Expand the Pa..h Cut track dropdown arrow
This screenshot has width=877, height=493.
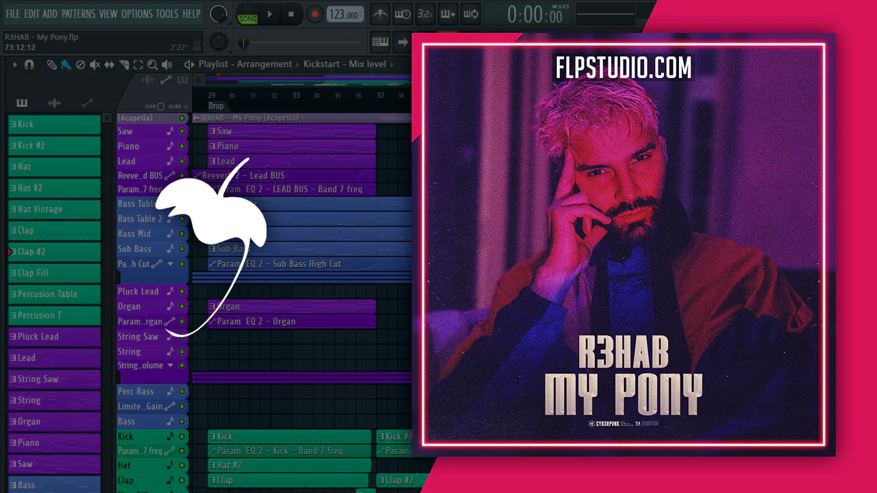pos(171,264)
